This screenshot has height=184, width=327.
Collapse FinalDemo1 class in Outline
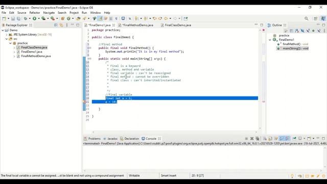pos(270,40)
